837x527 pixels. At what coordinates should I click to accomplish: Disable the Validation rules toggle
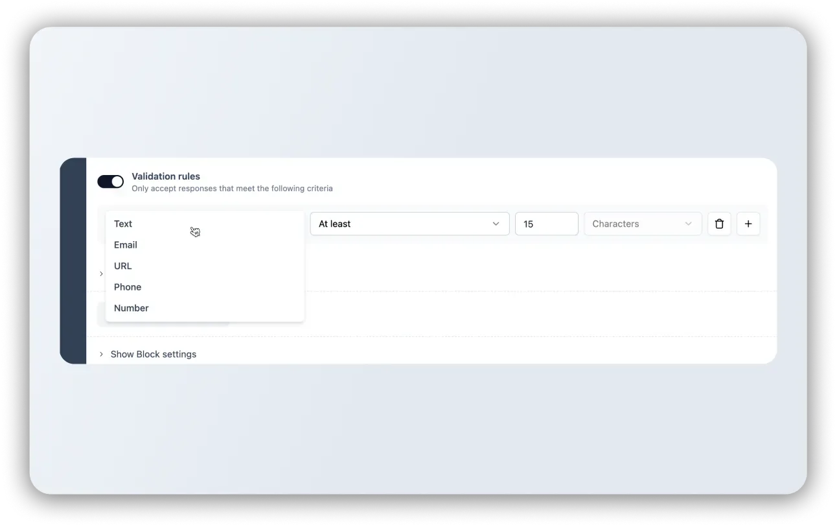pyautogui.click(x=110, y=182)
